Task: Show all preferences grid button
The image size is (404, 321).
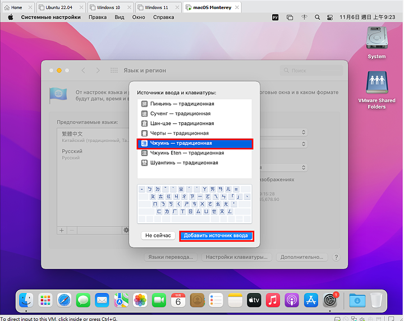Action: (x=114, y=70)
